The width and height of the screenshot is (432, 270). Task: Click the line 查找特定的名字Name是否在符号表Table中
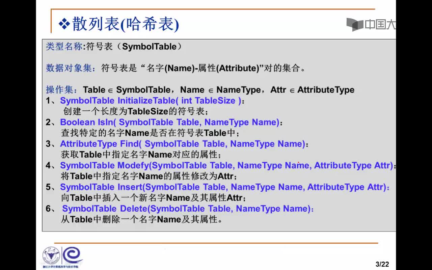pyautogui.click(x=150, y=133)
